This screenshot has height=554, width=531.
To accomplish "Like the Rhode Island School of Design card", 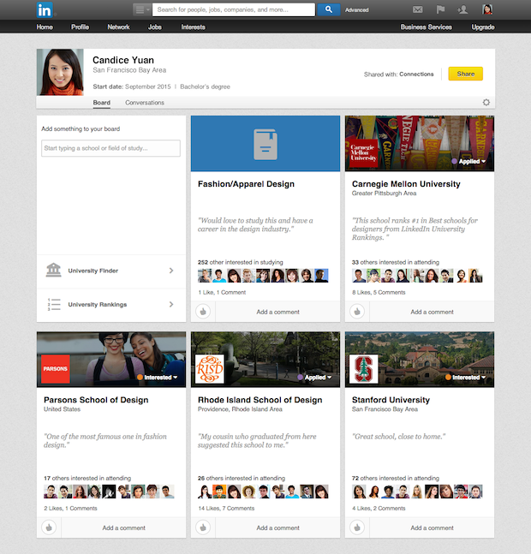I will point(203,527).
